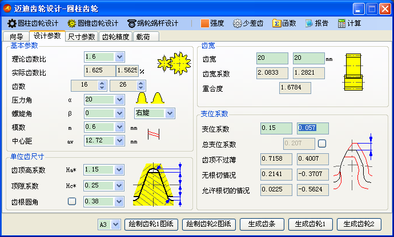The image size is (394, 237).
Task: Open the 函数 functions tool
Action: pyautogui.click(x=284, y=23)
